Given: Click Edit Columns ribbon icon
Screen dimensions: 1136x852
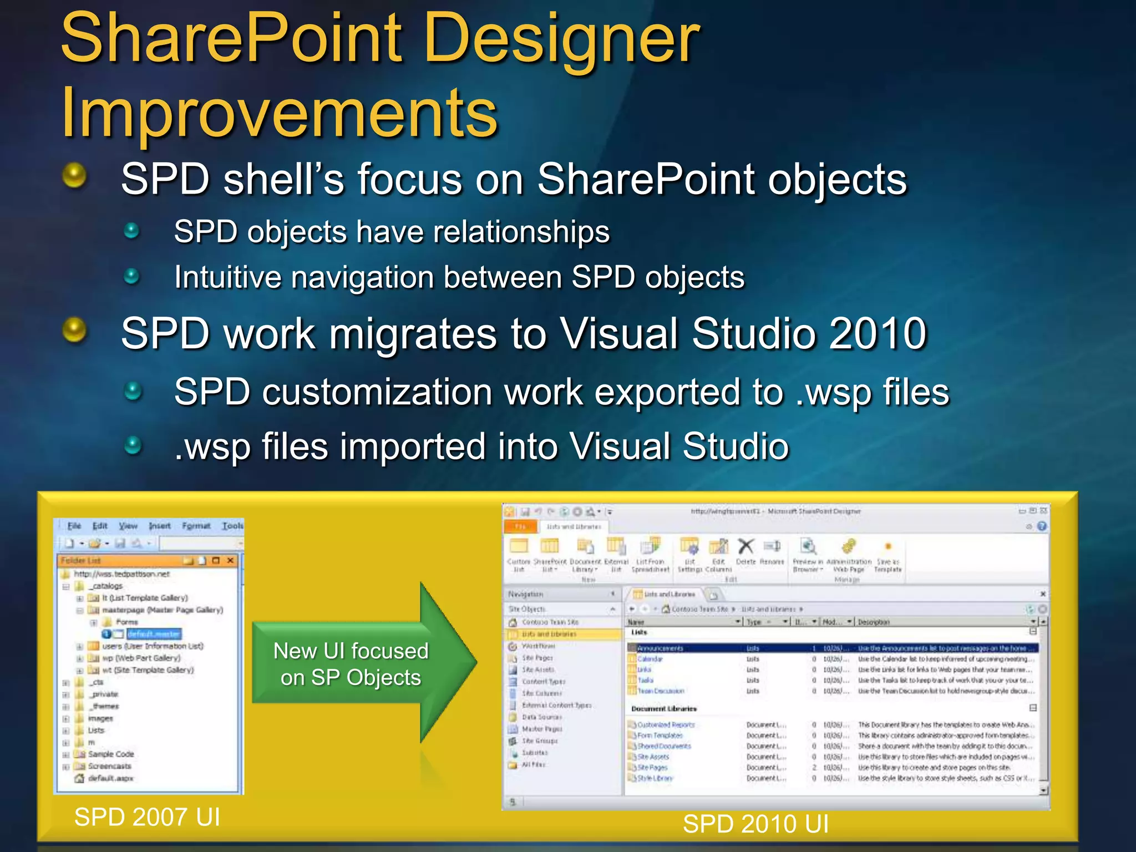Looking at the screenshot, I should coord(718,546).
